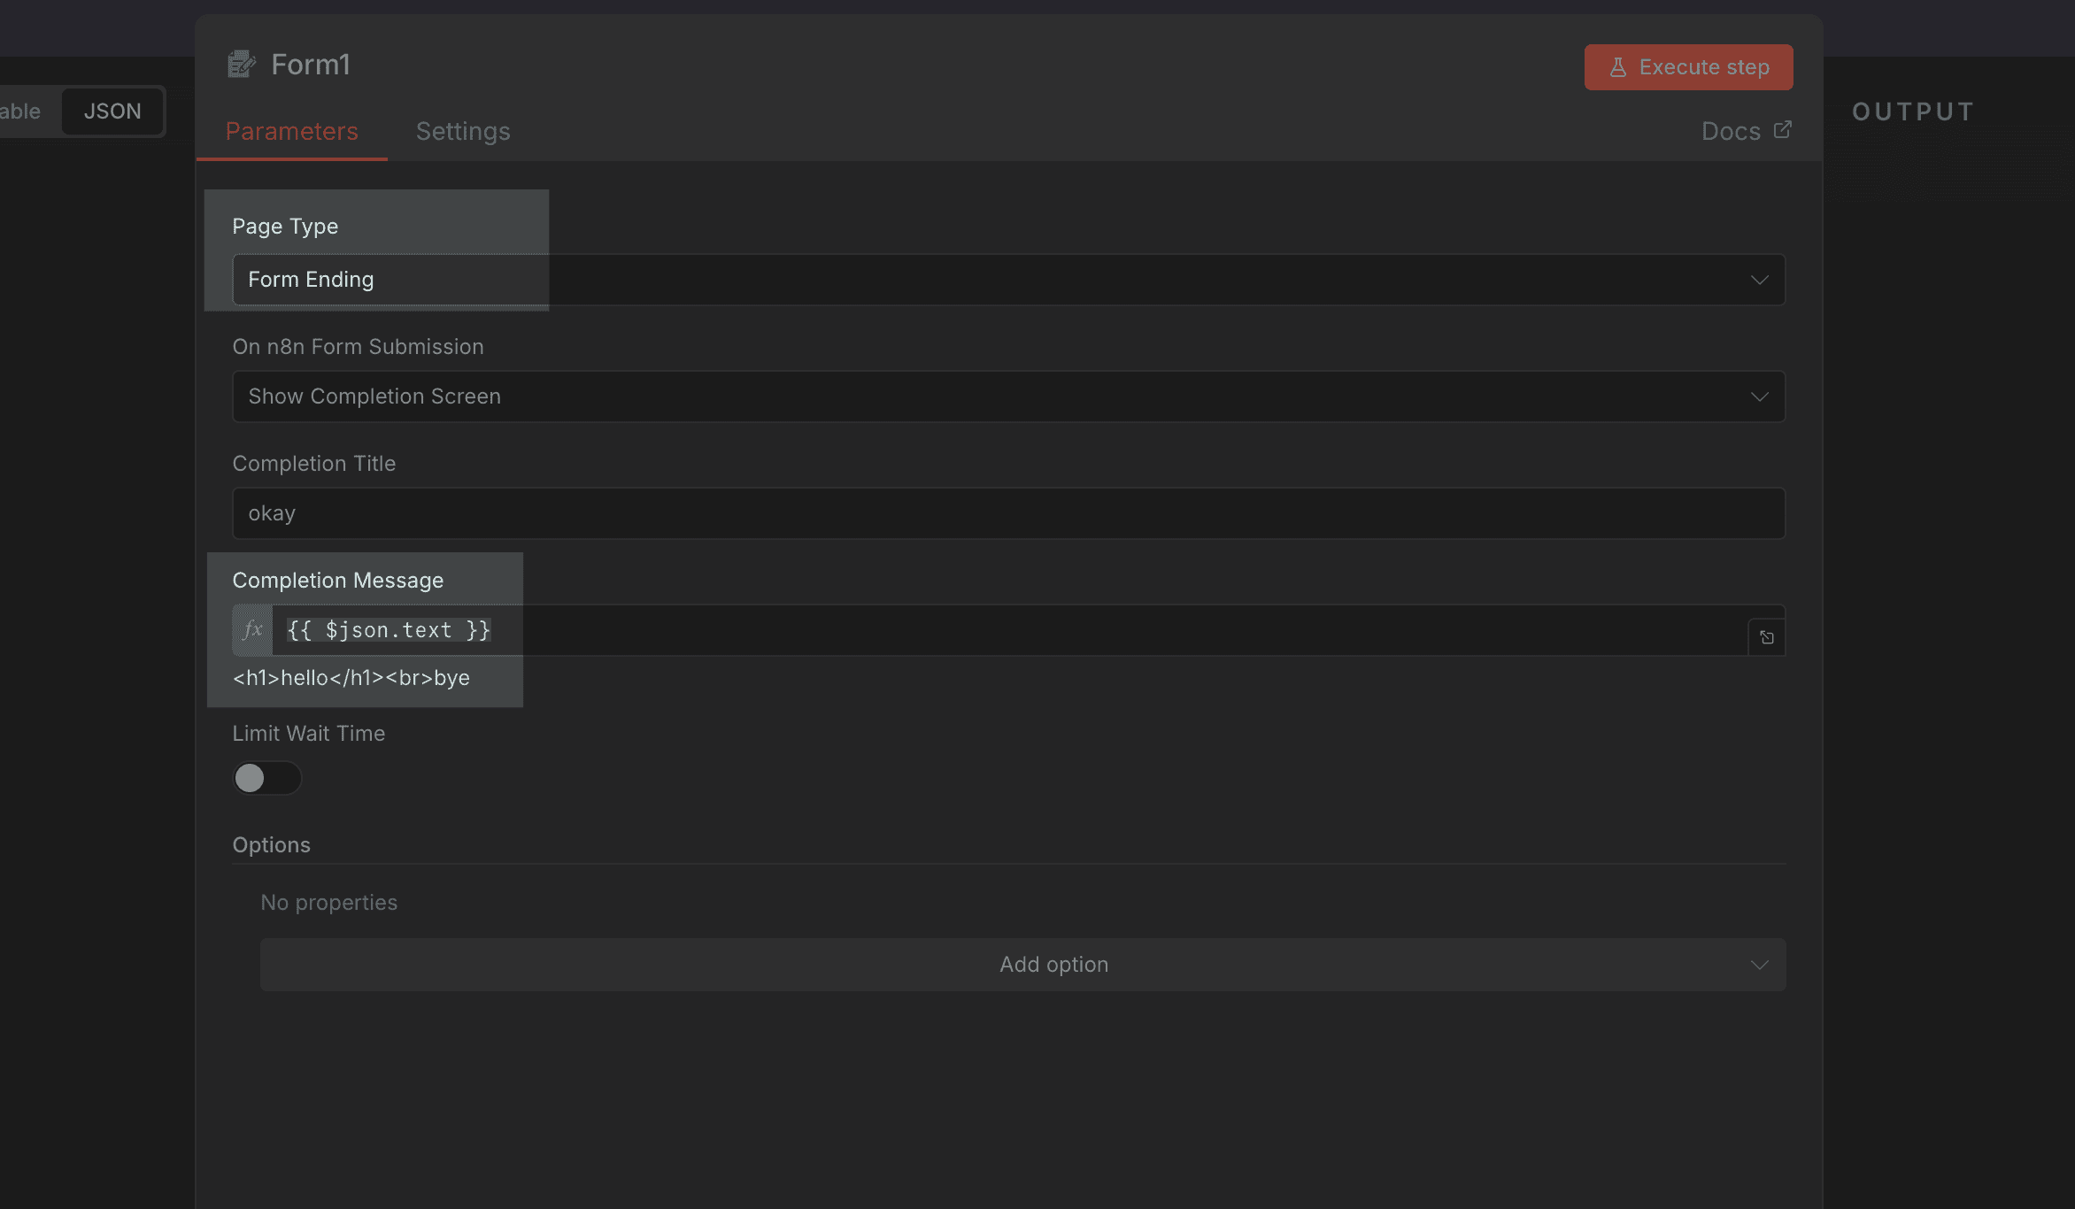This screenshot has height=1209, width=2075.
Task: Select the Form Ending value
Action: pyautogui.click(x=311, y=279)
